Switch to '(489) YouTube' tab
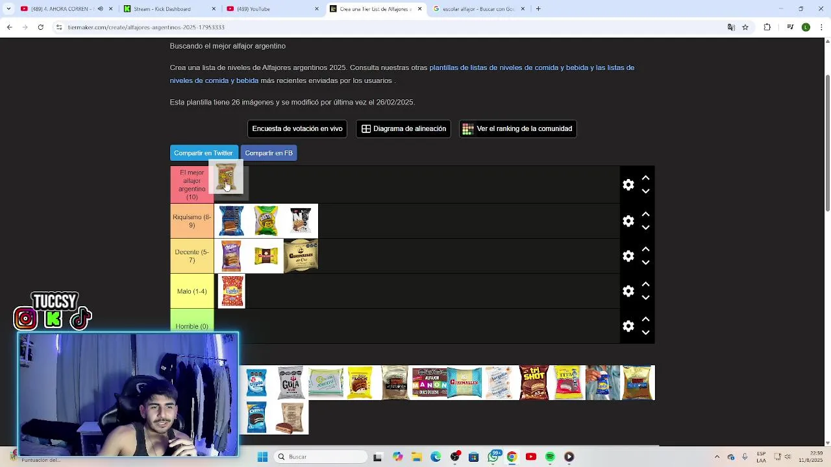831x467 pixels. [x=271, y=9]
